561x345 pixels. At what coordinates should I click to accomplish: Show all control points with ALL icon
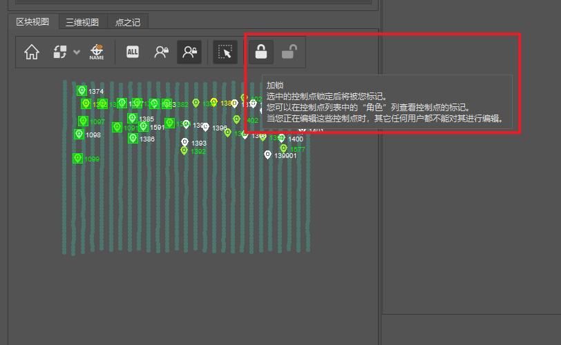coord(133,52)
